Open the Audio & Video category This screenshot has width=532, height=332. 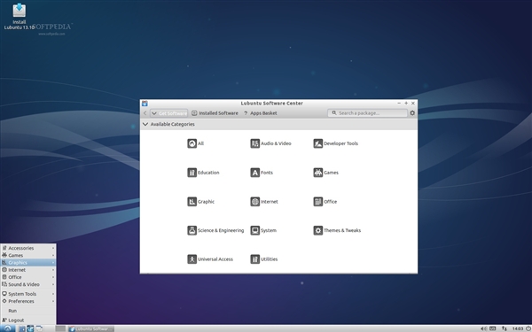coord(270,143)
